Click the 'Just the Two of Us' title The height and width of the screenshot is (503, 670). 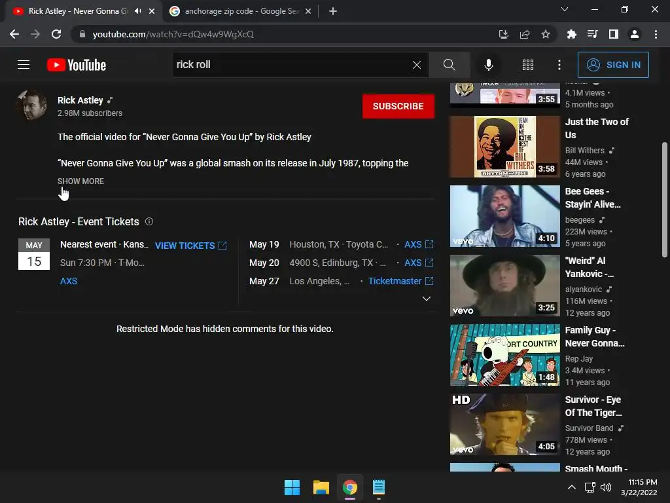[597, 128]
